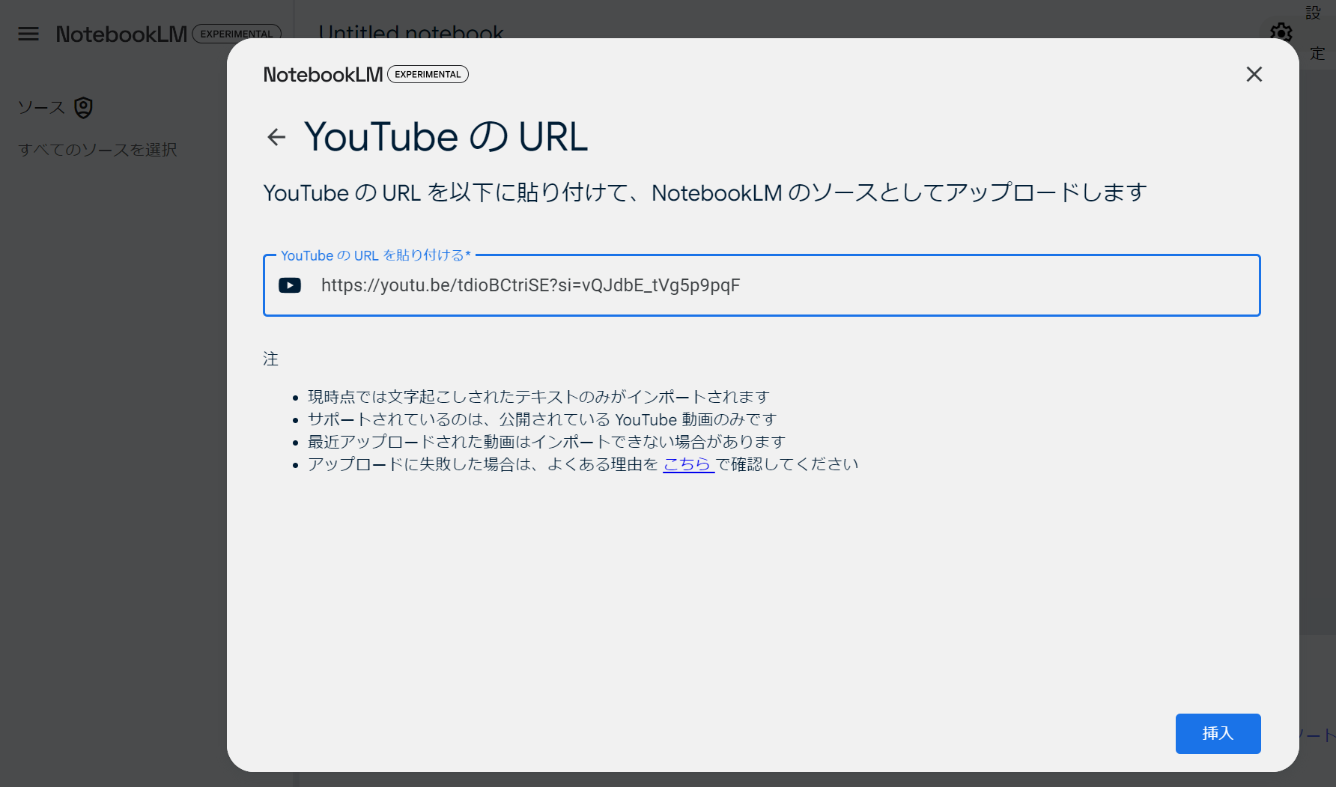Image resolution: width=1336 pixels, height=787 pixels.
Task: Click the YouTube play icon in the URL field
Action: coord(290,285)
